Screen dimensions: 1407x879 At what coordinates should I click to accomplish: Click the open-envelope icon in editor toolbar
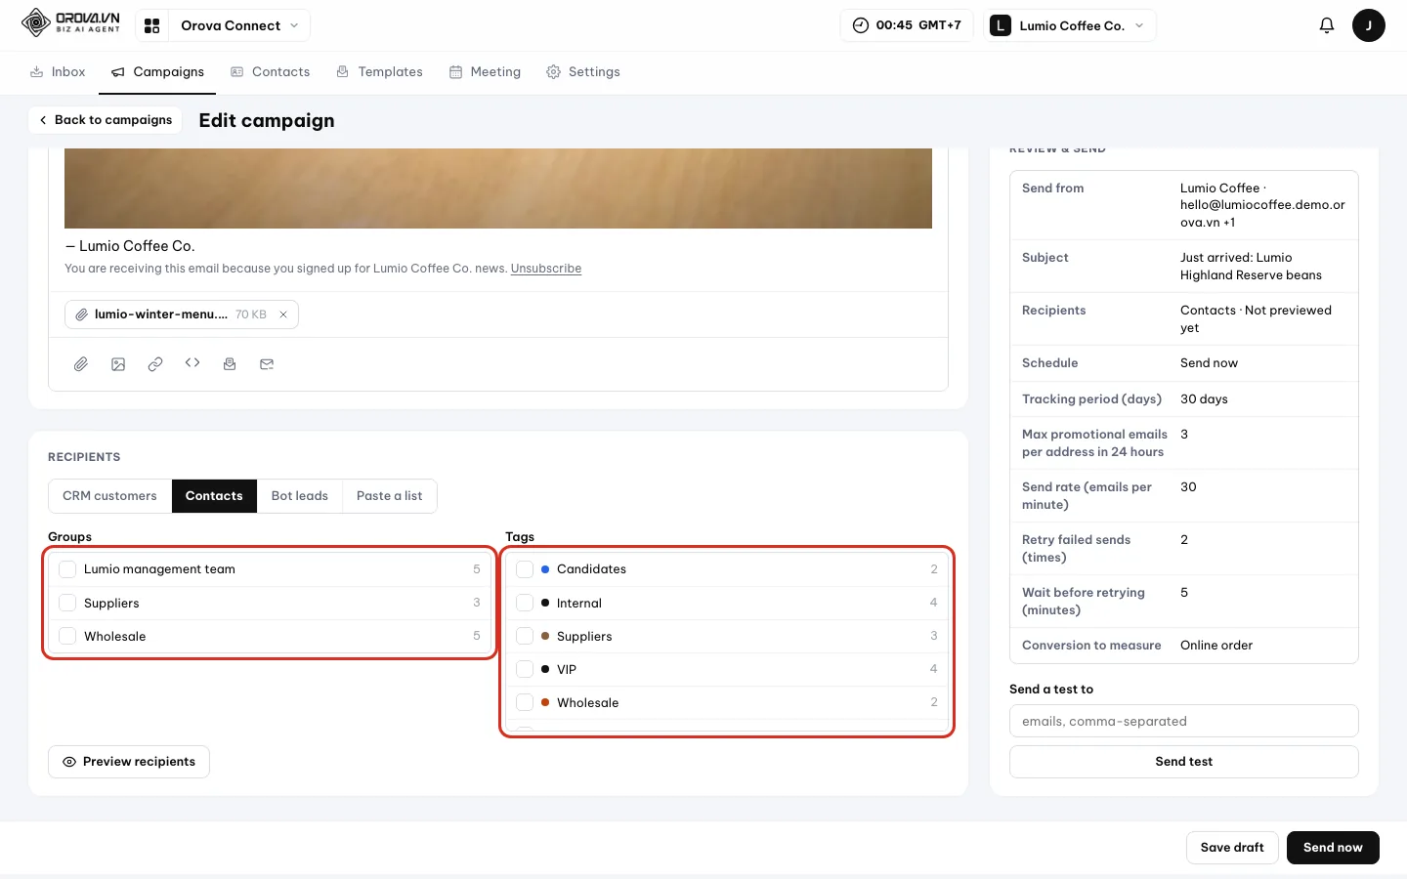click(x=230, y=364)
